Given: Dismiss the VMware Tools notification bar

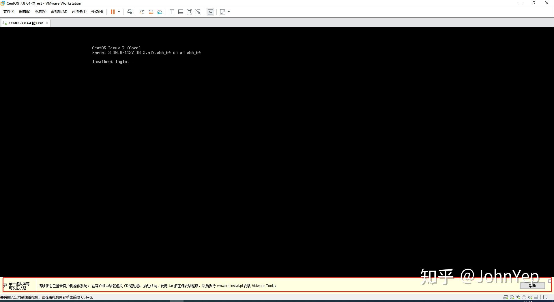Looking at the screenshot, I should [549, 281].
